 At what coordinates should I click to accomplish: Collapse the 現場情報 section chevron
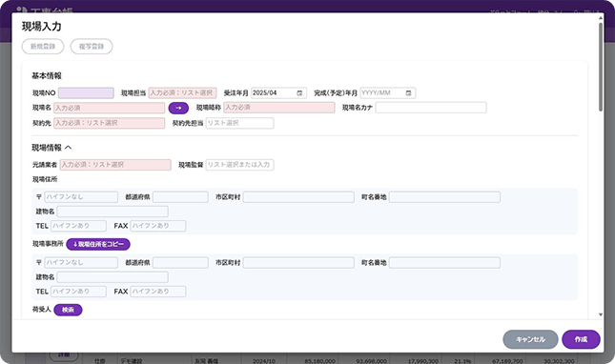[x=69, y=148]
